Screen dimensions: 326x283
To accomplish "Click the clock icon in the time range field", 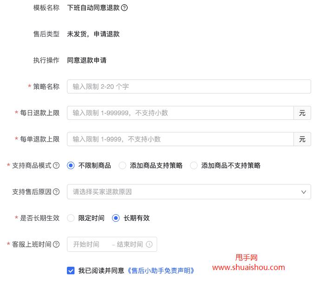I will tap(149, 244).
